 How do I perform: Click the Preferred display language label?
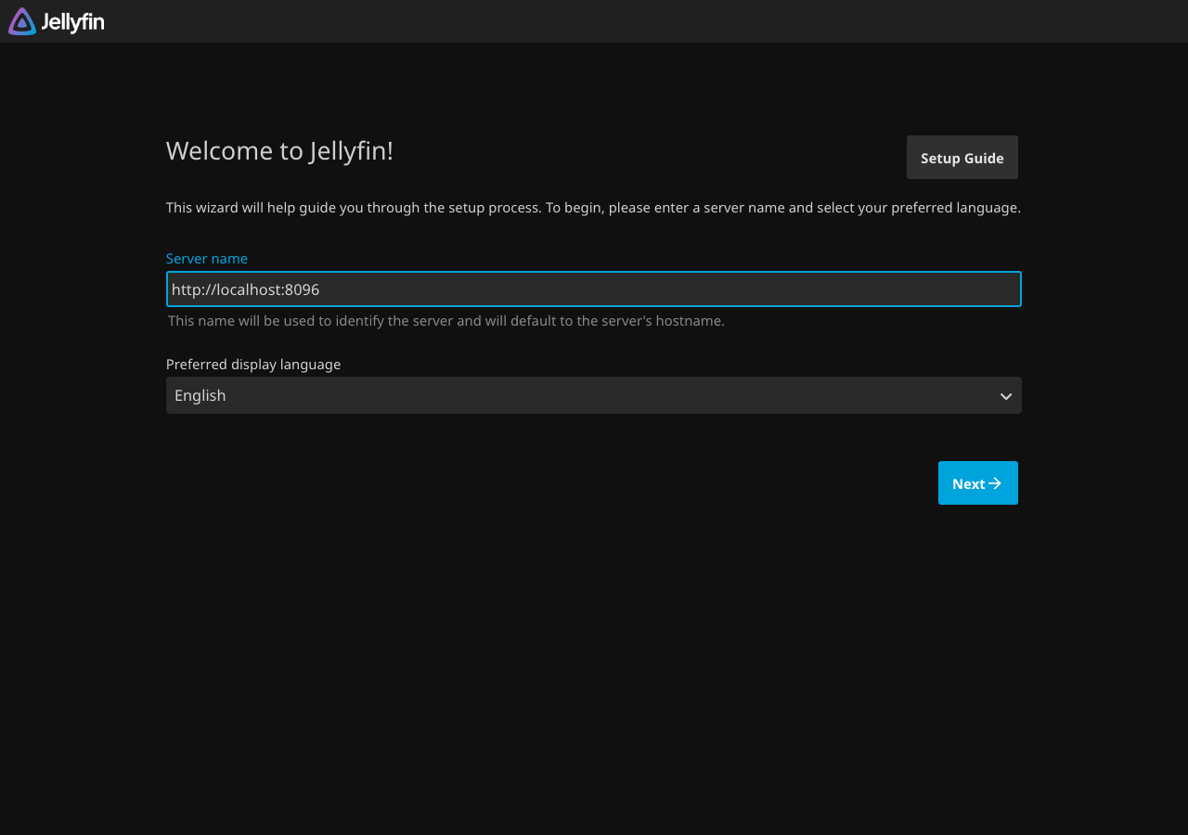click(x=253, y=365)
